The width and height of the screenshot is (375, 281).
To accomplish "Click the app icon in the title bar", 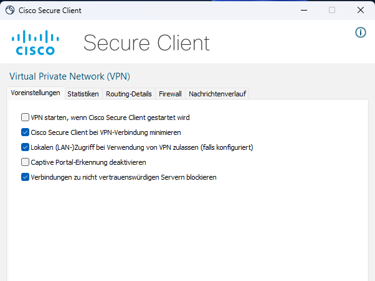I will click(10, 10).
